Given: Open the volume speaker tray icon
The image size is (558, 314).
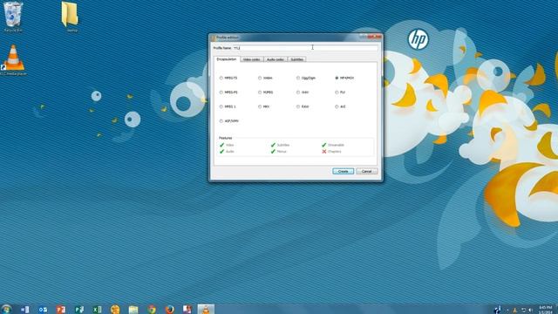Looking at the screenshot, I should pos(531,311).
